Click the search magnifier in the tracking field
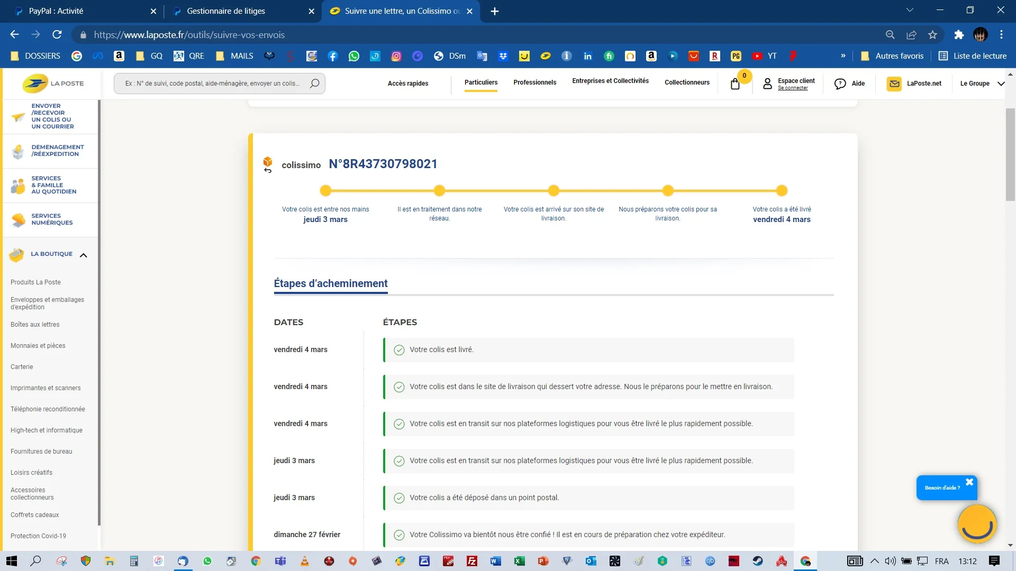The width and height of the screenshot is (1016, 571). 314,84
